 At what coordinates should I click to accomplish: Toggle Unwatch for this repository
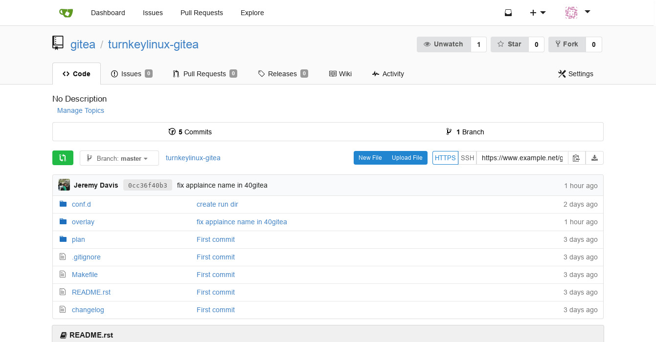pos(443,44)
